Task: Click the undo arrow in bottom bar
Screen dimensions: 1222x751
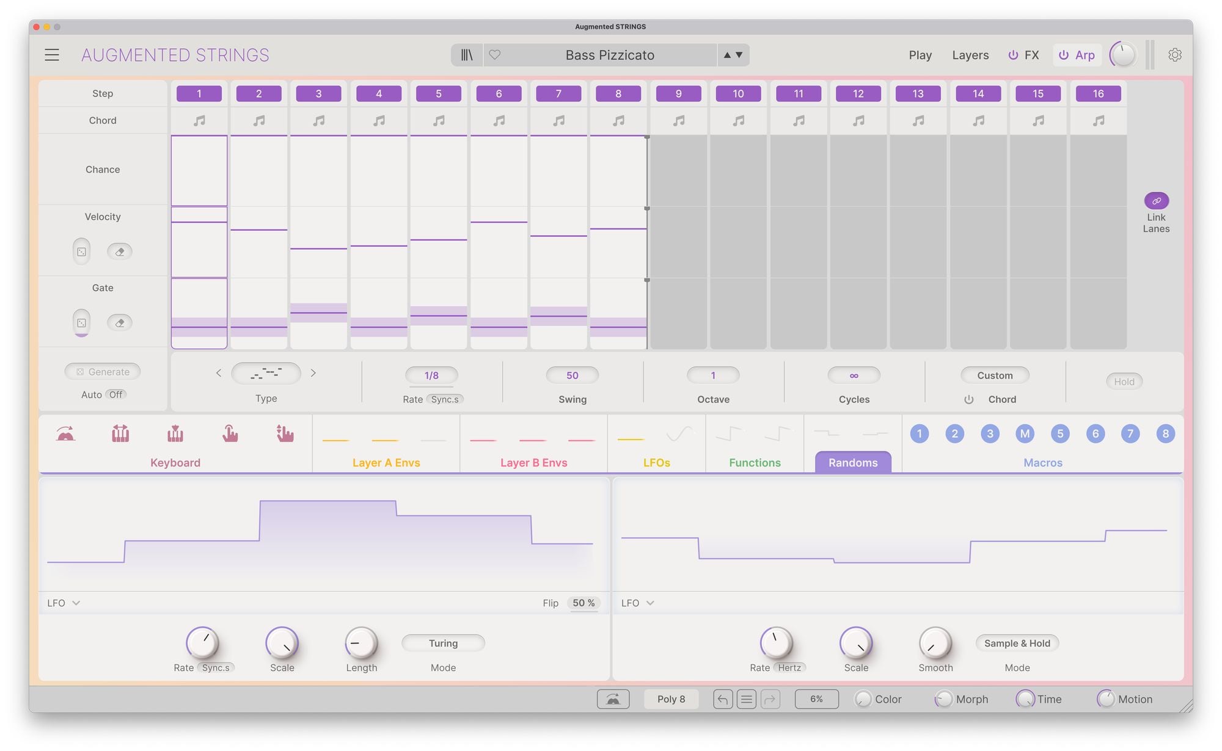Action: coord(723,699)
